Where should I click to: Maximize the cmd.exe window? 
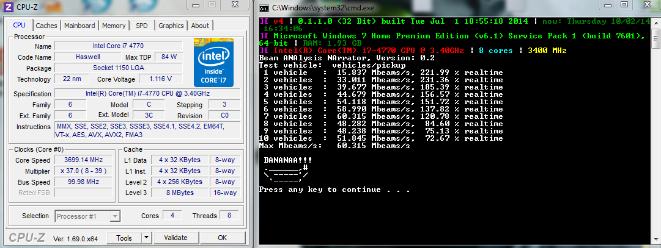click(624, 5)
